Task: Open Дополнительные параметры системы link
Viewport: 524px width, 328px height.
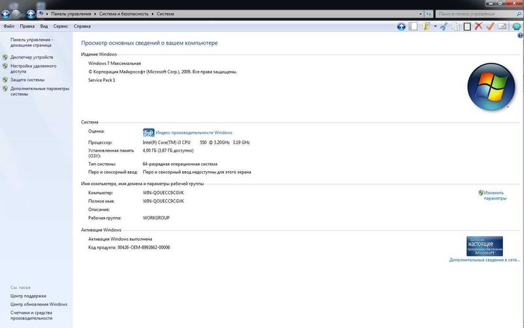Action: 39,91
